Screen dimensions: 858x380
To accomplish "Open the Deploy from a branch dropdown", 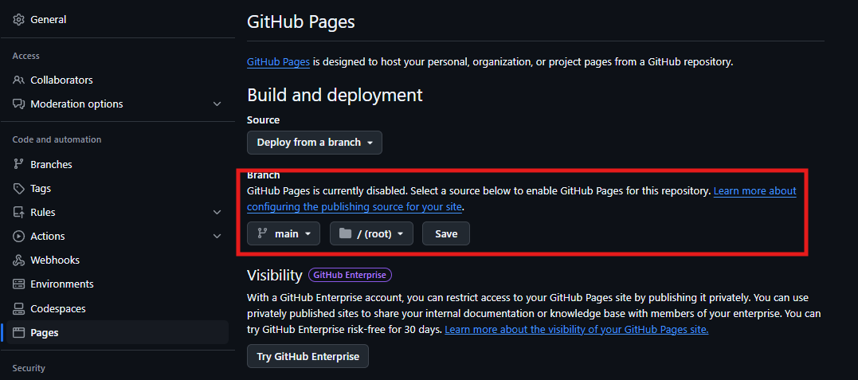I will click(x=315, y=143).
